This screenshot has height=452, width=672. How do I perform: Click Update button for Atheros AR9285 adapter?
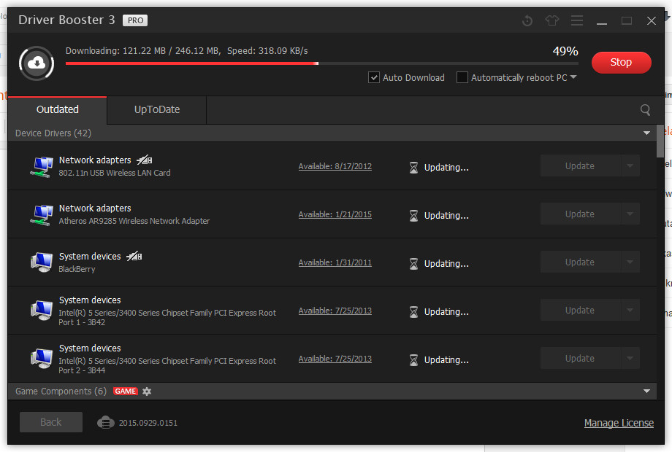pos(580,214)
